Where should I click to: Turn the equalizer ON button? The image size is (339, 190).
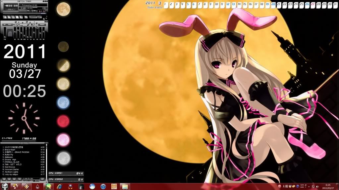(5, 24)
